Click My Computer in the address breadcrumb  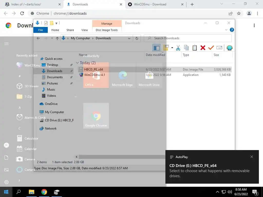coord(80,38)
